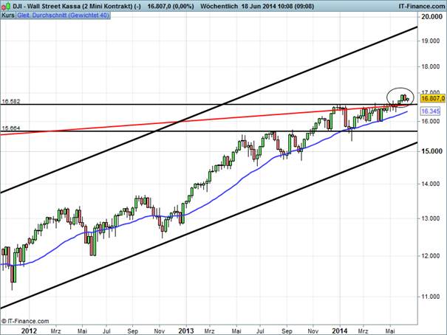This screenshot has height=335, width=447.
Task: Click the 'Wöchentlich' timeframe label
Action: 219,6
